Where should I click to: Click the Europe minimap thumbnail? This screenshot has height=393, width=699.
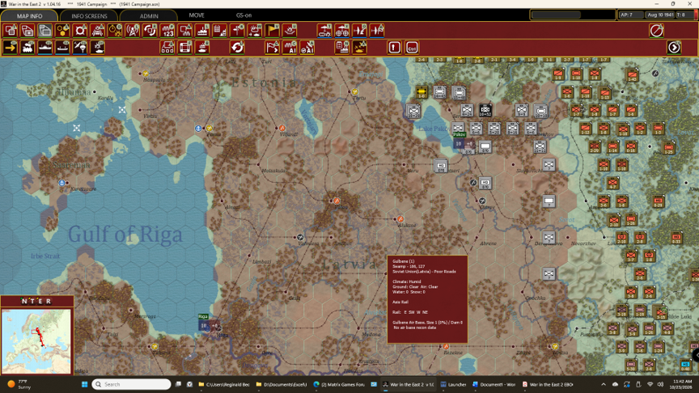pyautogui.click(x=36, y=341)
